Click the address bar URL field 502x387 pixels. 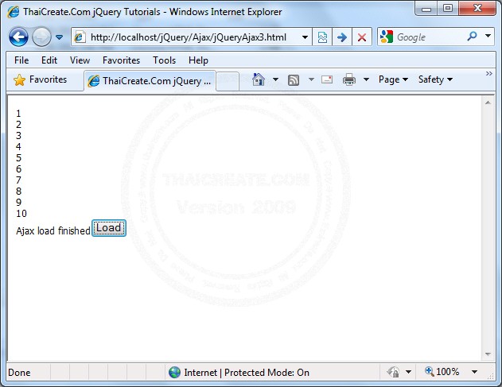(189, 37)
